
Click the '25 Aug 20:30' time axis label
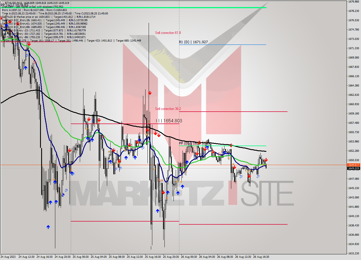click(171, 257)
